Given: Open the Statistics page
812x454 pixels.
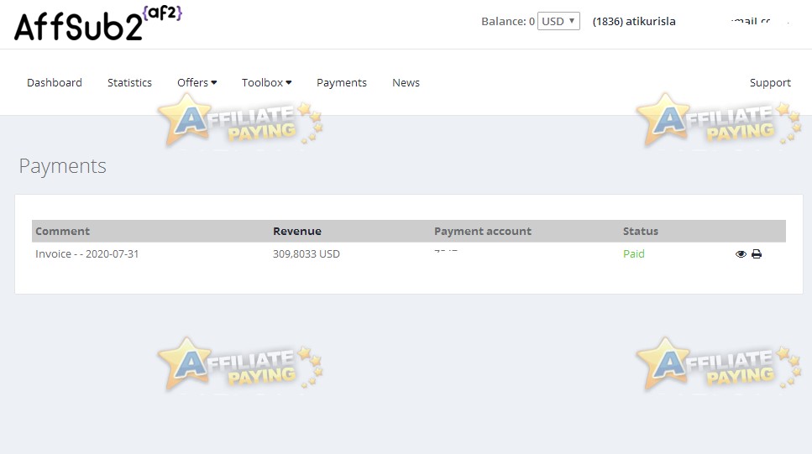Looking at the screenshot, I should pyautogui.click(x=129, y=83).
